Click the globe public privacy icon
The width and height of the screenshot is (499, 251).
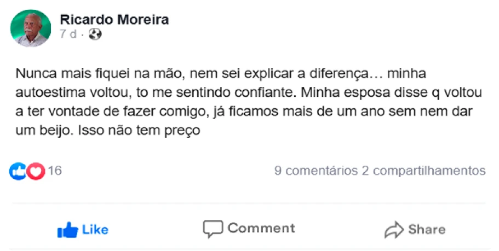(x=95, y=34)
